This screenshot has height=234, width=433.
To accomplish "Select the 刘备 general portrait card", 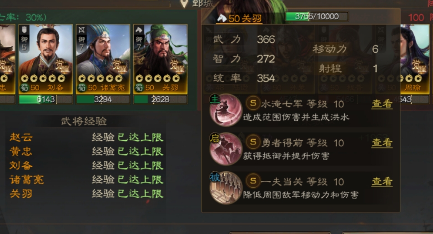I will coord(45,59).
